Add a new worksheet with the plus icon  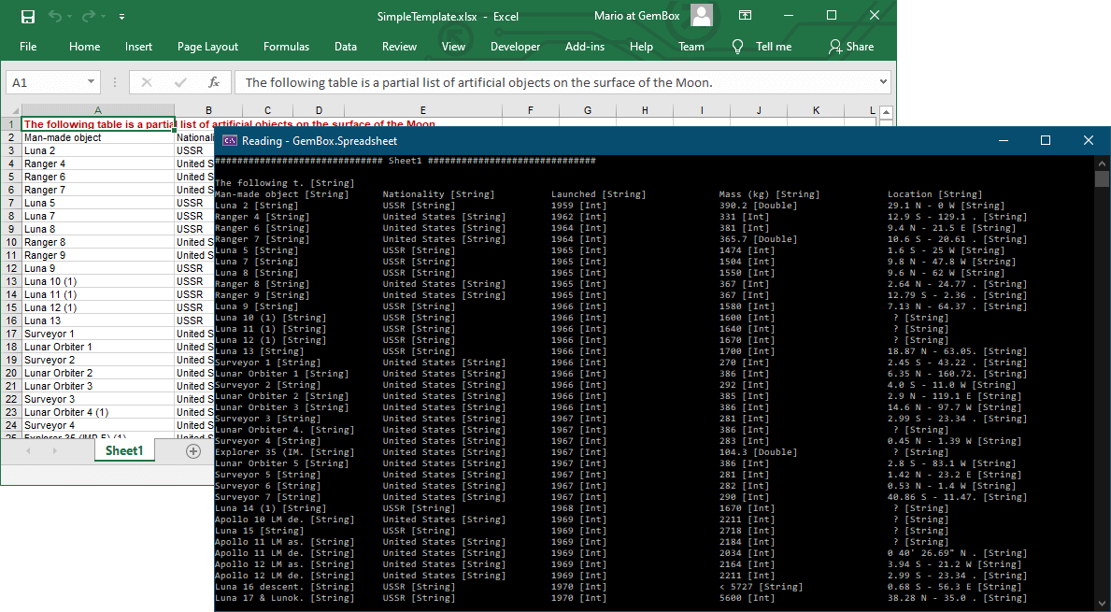pos(193,450)
